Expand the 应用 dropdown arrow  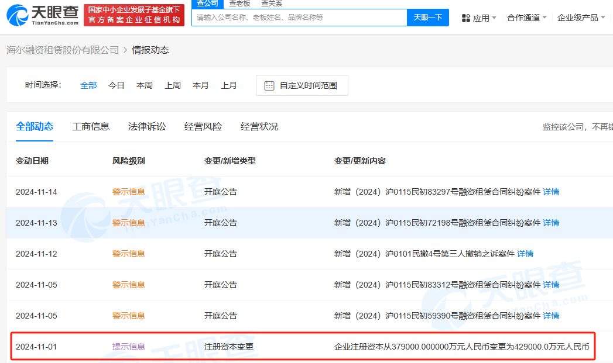(x=494, y=18)
